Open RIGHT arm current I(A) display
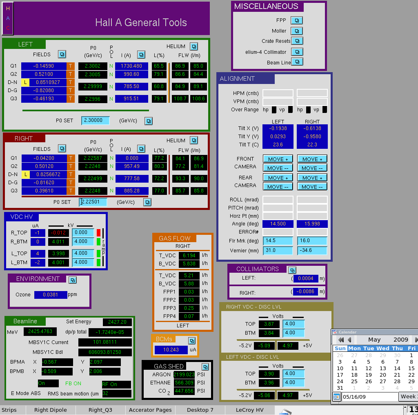The image size is (418, 415). click(141, 149)
